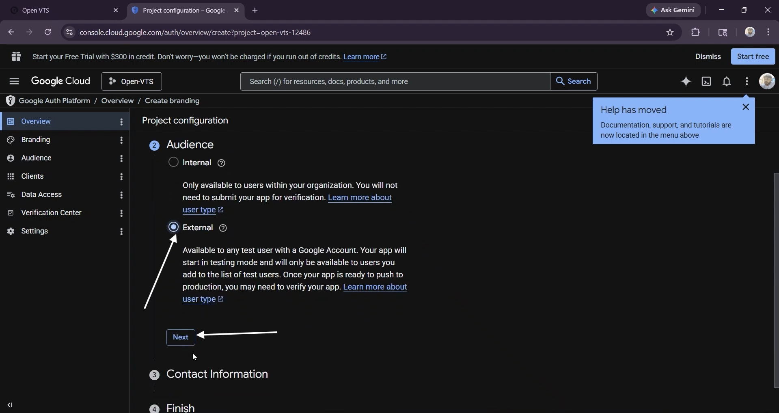Open three-dot menu next to Audience

pos(121,158)
